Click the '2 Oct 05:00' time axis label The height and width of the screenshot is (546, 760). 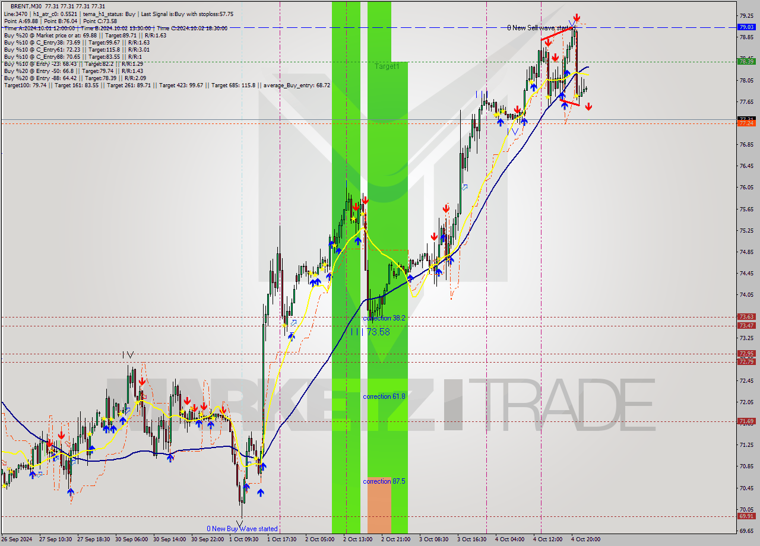[320, 539]
